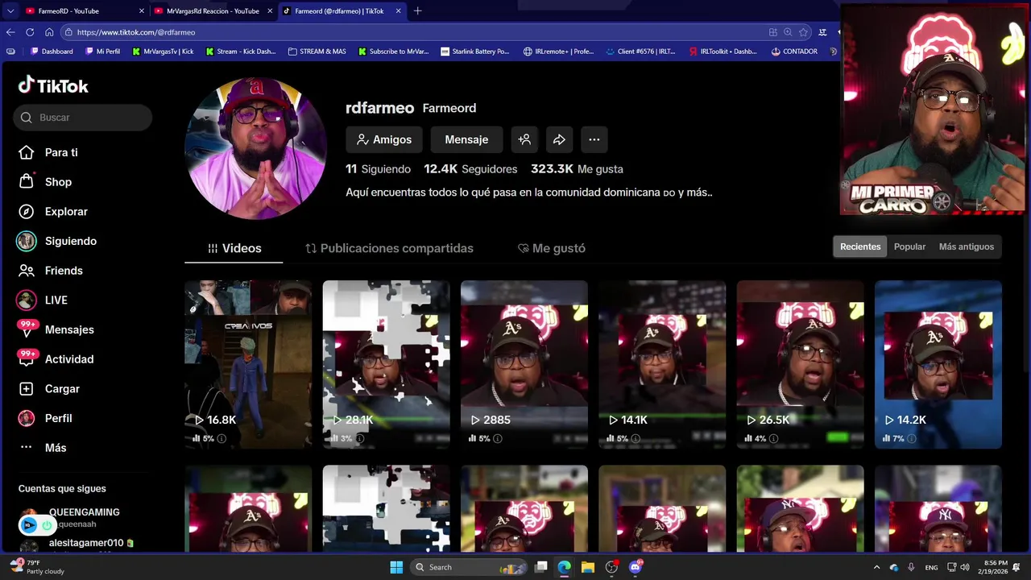The width and height of the screenshot is (1031, 580).
Task: Switch to the Me gustó tab
Action: click(551, 248)
